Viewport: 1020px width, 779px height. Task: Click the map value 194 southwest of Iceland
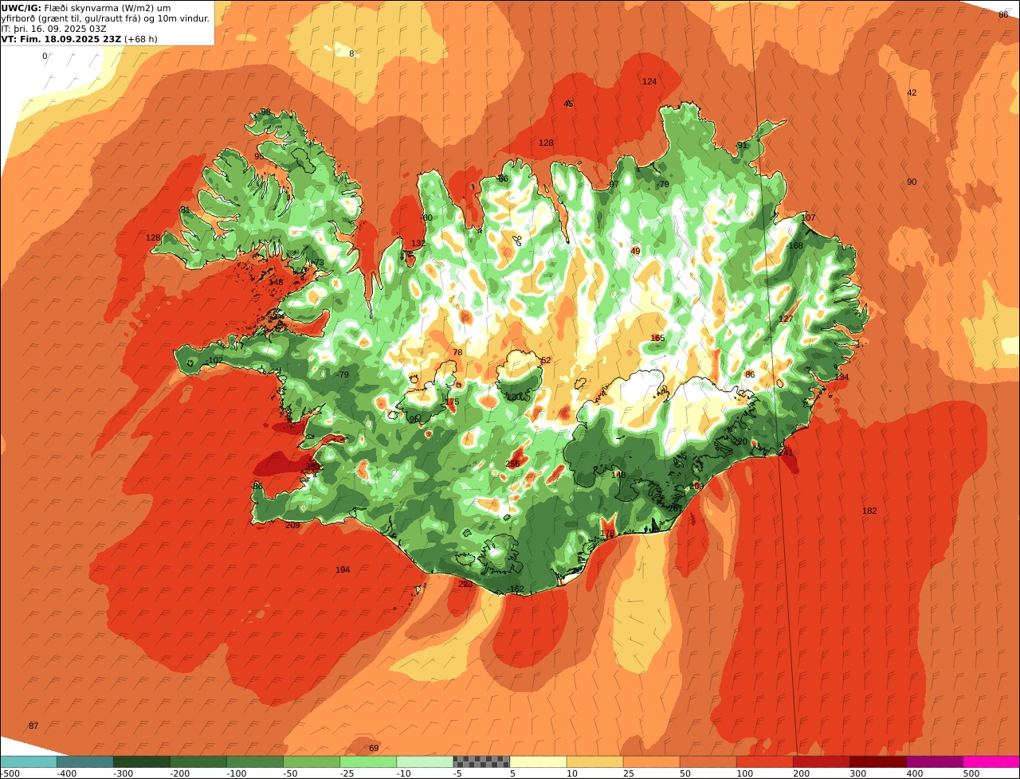click(x=343, y=570)
